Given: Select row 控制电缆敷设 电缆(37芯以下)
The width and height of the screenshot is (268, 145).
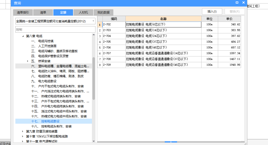Looking at the screenshot, I should [x=163, y=42].
